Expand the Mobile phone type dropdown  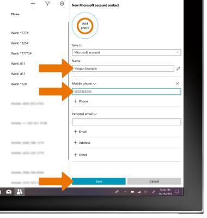(x=84, y=84)
